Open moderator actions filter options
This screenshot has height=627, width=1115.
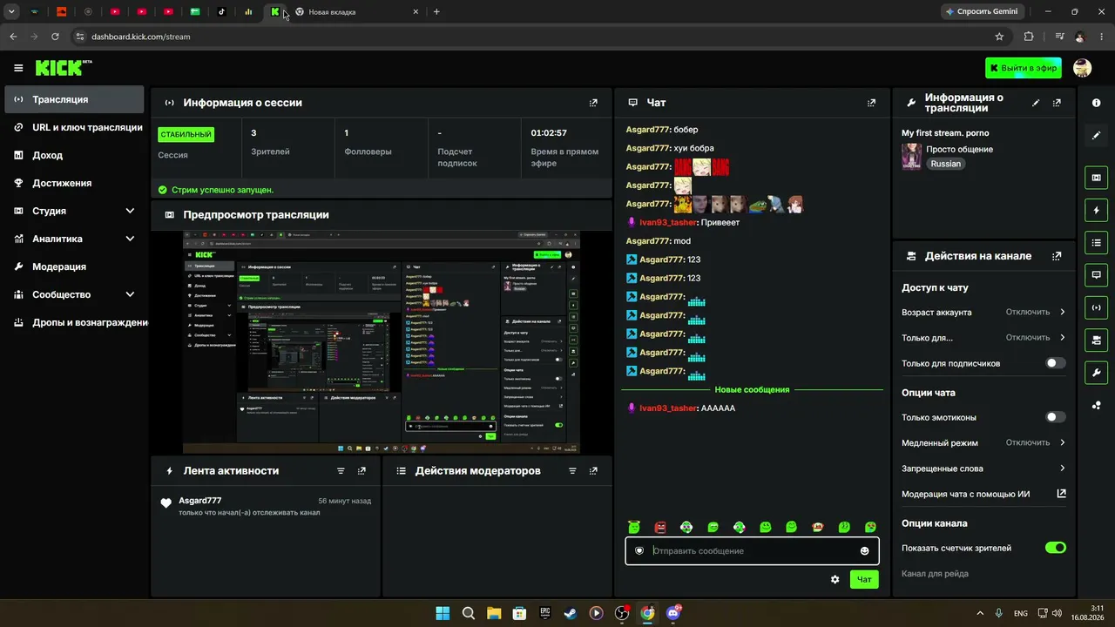coord(572,471)
